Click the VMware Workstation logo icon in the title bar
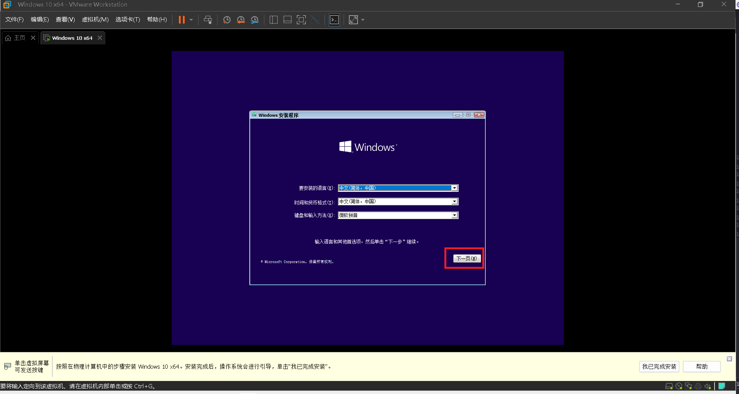The height and width of the screenshot is (394, 739). click(x=7, y=5)
